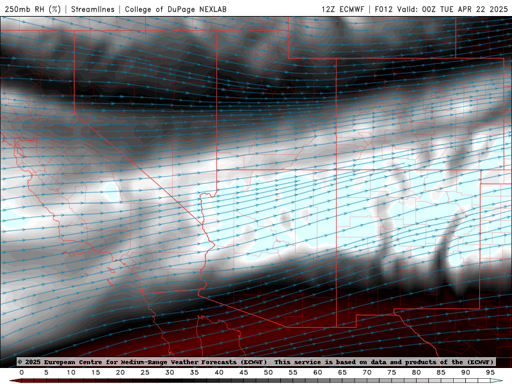The image size is (512, 384).
Task: Click the colorbar label "65"
Action: pyautogui.click(x=342, y=372)
